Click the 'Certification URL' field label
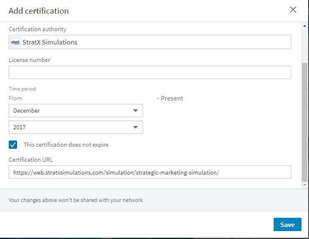The width and height of the screenshot is (309, 239). pyautogui.click(x=31, y=160)
